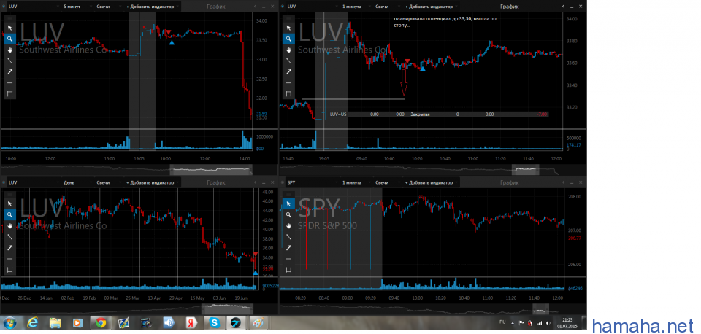The height and width of the screenshot is (334, 701).
Task: Select trend line tool in LUV 5-minute chart
Action: point(9,61)
